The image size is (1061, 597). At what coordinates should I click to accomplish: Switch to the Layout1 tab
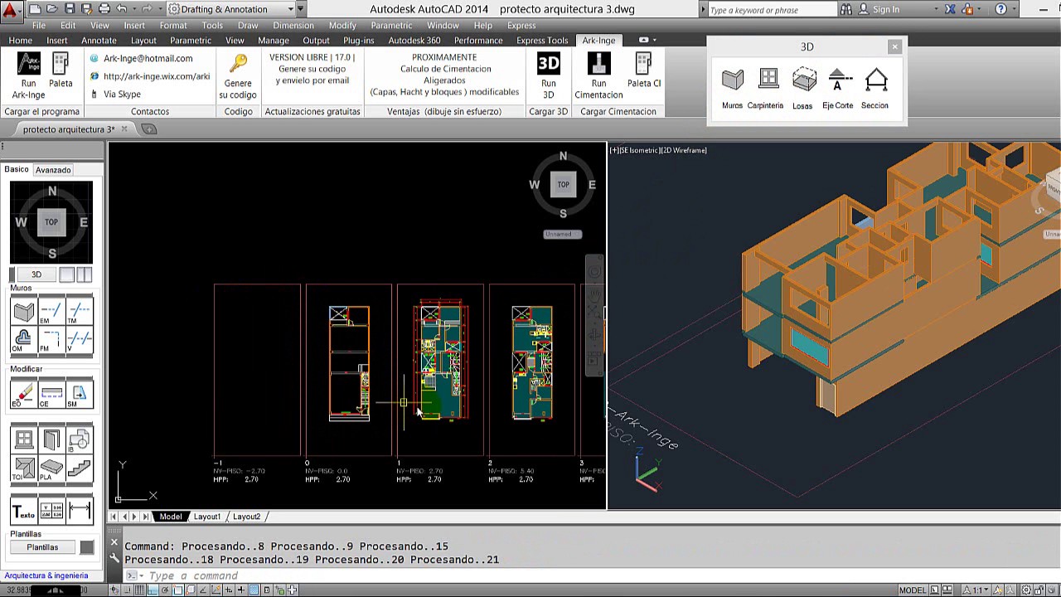pos(207,517)
